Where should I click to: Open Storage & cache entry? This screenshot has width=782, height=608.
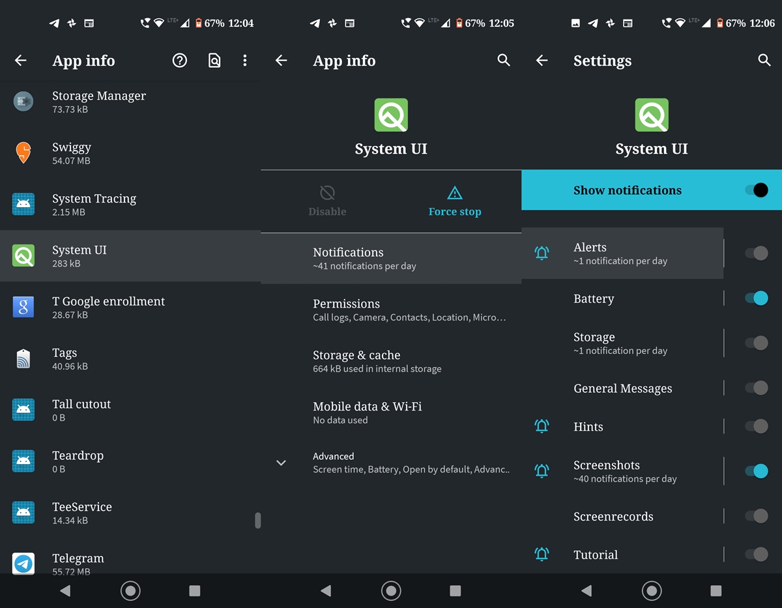[x=391, y=361]
